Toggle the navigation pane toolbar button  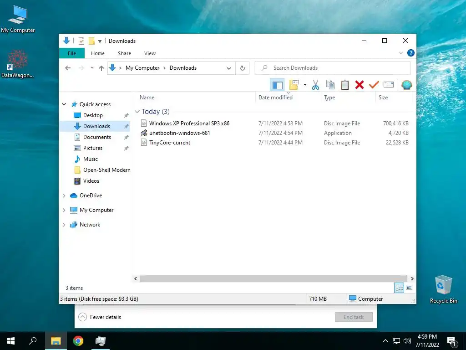[277, 85]
